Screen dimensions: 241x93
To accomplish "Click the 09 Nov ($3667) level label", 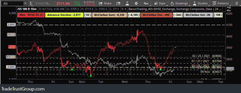I will [211, 71].
